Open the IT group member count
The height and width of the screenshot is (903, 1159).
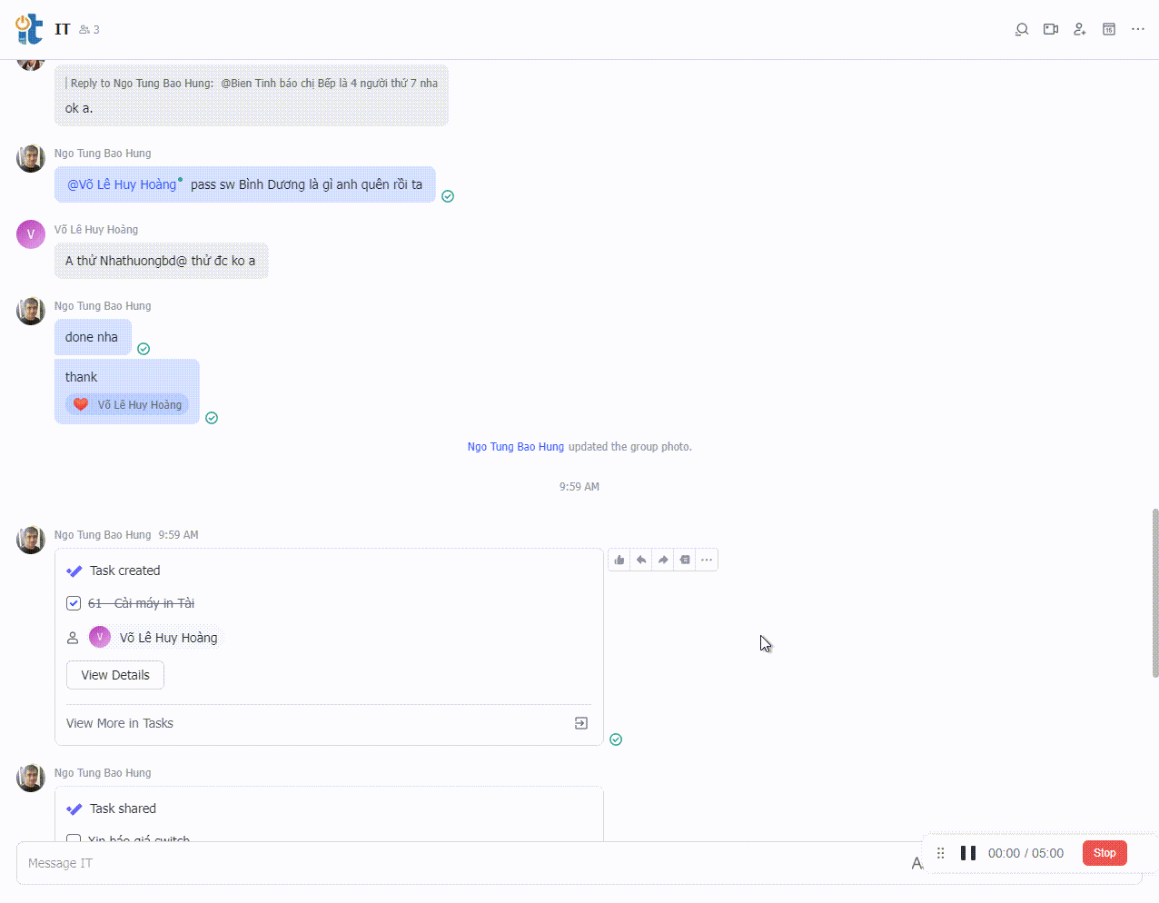(90, 30)
